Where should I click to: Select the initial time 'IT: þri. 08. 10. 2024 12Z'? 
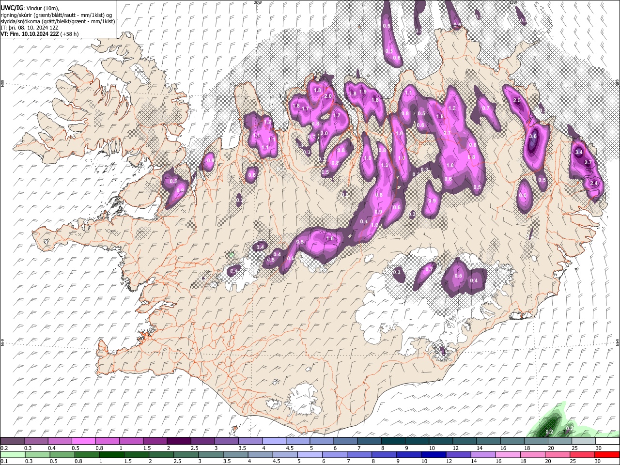click(30, 28)
